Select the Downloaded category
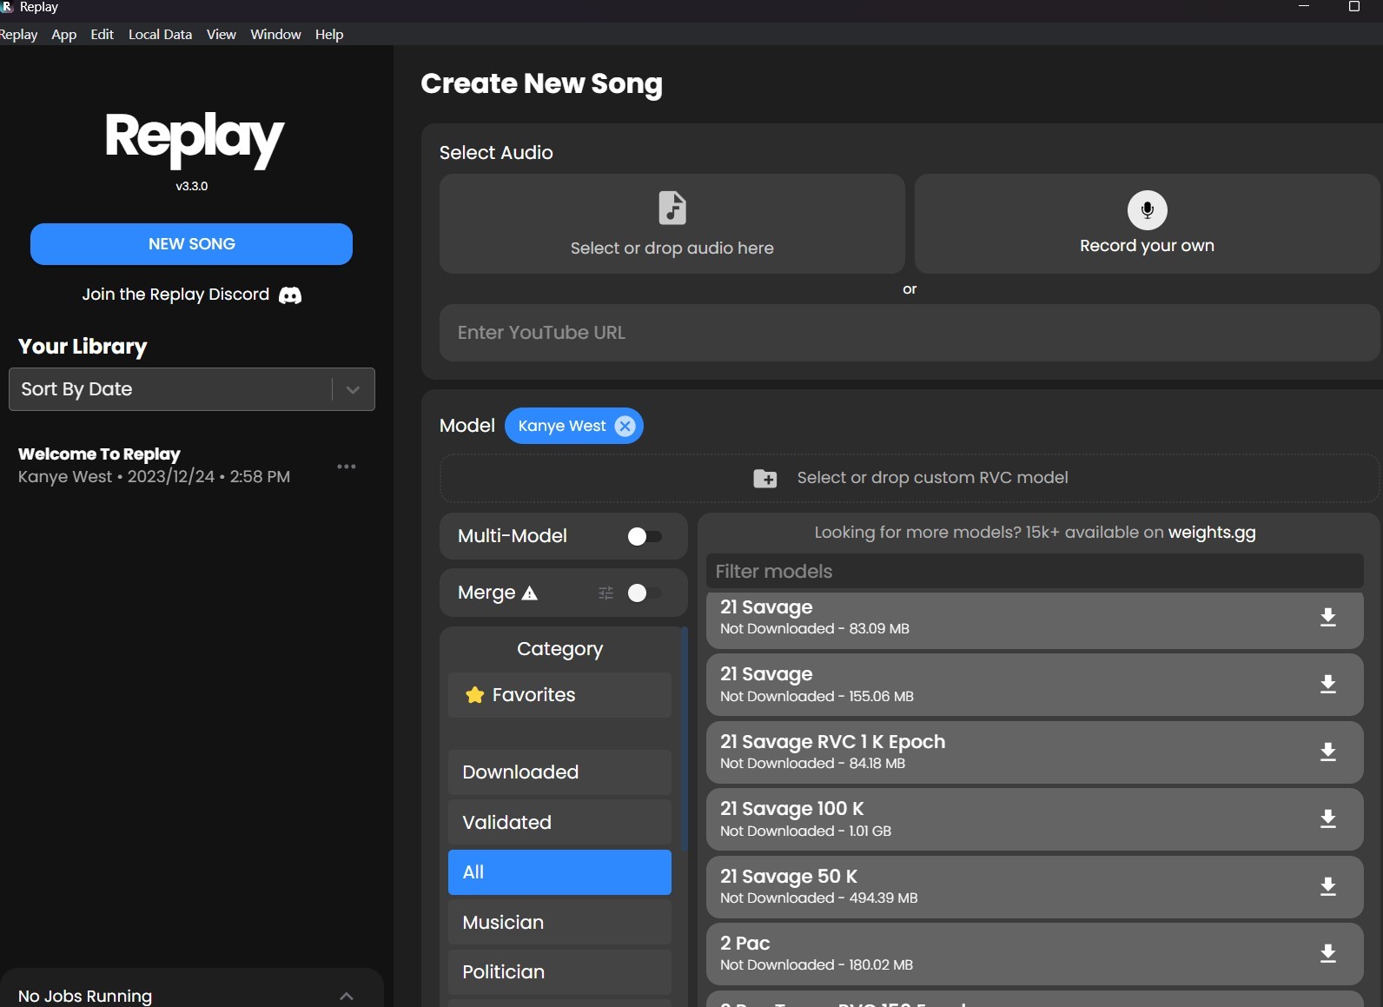Image resolution: width=1383 pixels, height=1007 pixels. click(559, 772)
